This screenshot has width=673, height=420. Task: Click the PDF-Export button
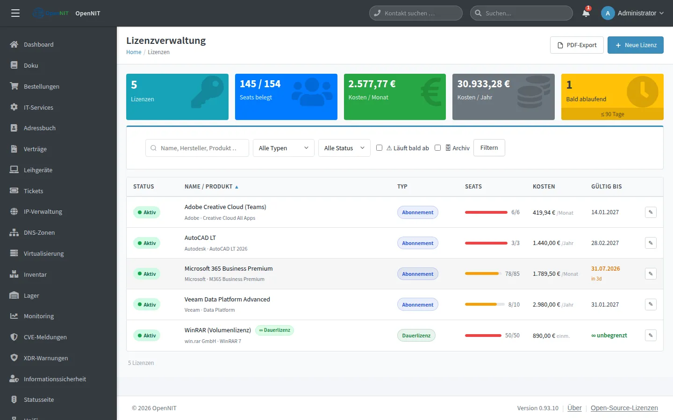click(x=577, y=45)
